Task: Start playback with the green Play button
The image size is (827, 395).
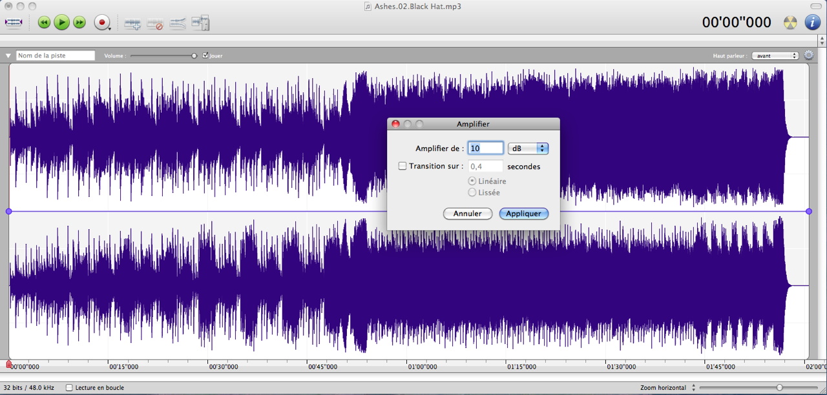Action: click(x=61, y=23)
